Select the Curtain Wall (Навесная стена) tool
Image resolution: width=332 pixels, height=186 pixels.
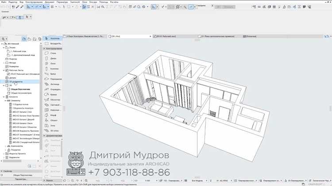tap(53, 110)
